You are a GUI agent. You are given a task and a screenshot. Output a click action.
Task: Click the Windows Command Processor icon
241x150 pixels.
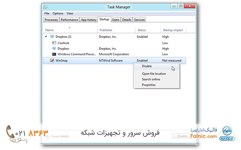tap(54, 54)
